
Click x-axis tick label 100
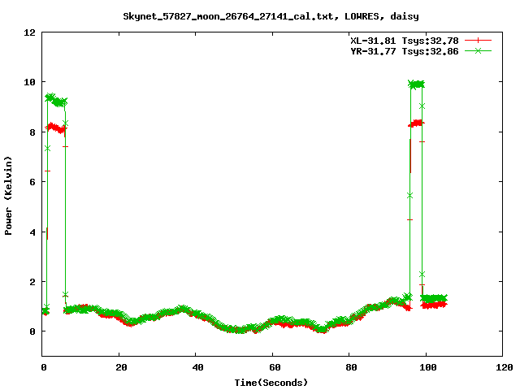click(x=428, y=367)
